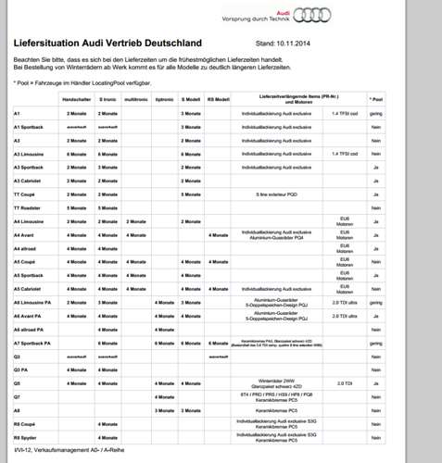The height and width of the screenshot is (463, 442).
Task: Select the 'A4 allroad' row label
Action: (x=25, y=249)
